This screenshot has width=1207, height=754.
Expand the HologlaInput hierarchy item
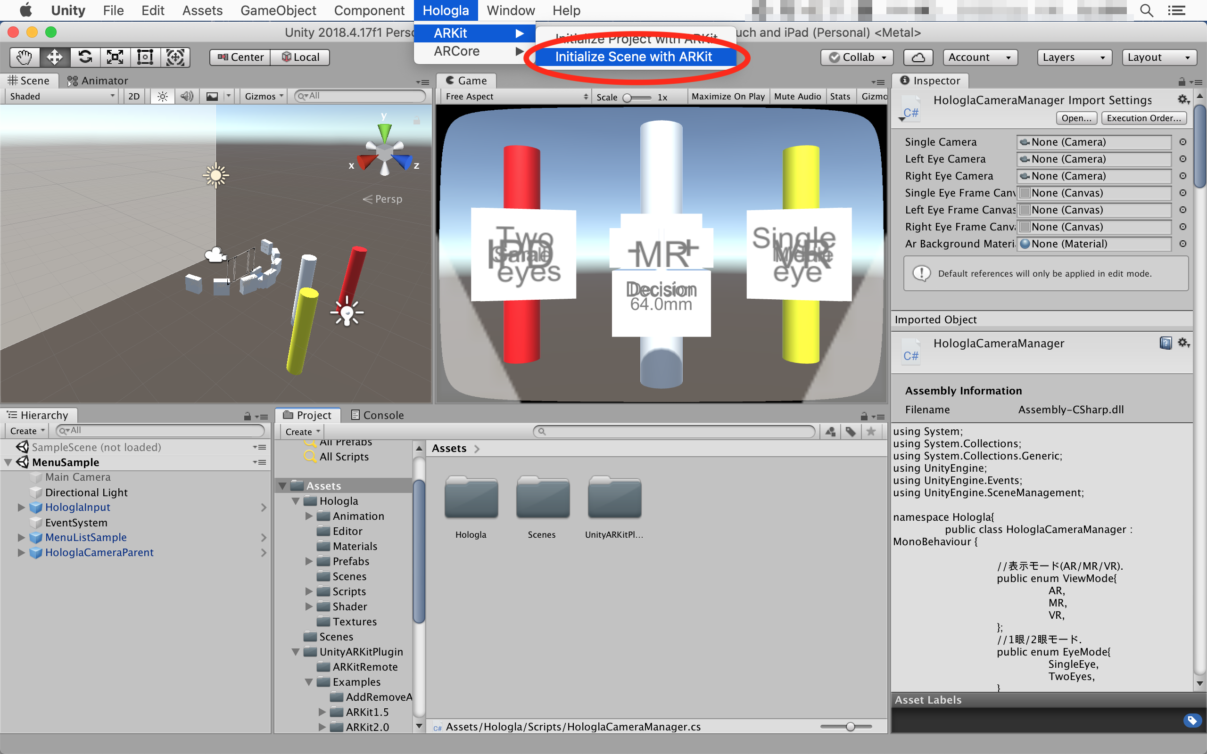tap(21, 507)
